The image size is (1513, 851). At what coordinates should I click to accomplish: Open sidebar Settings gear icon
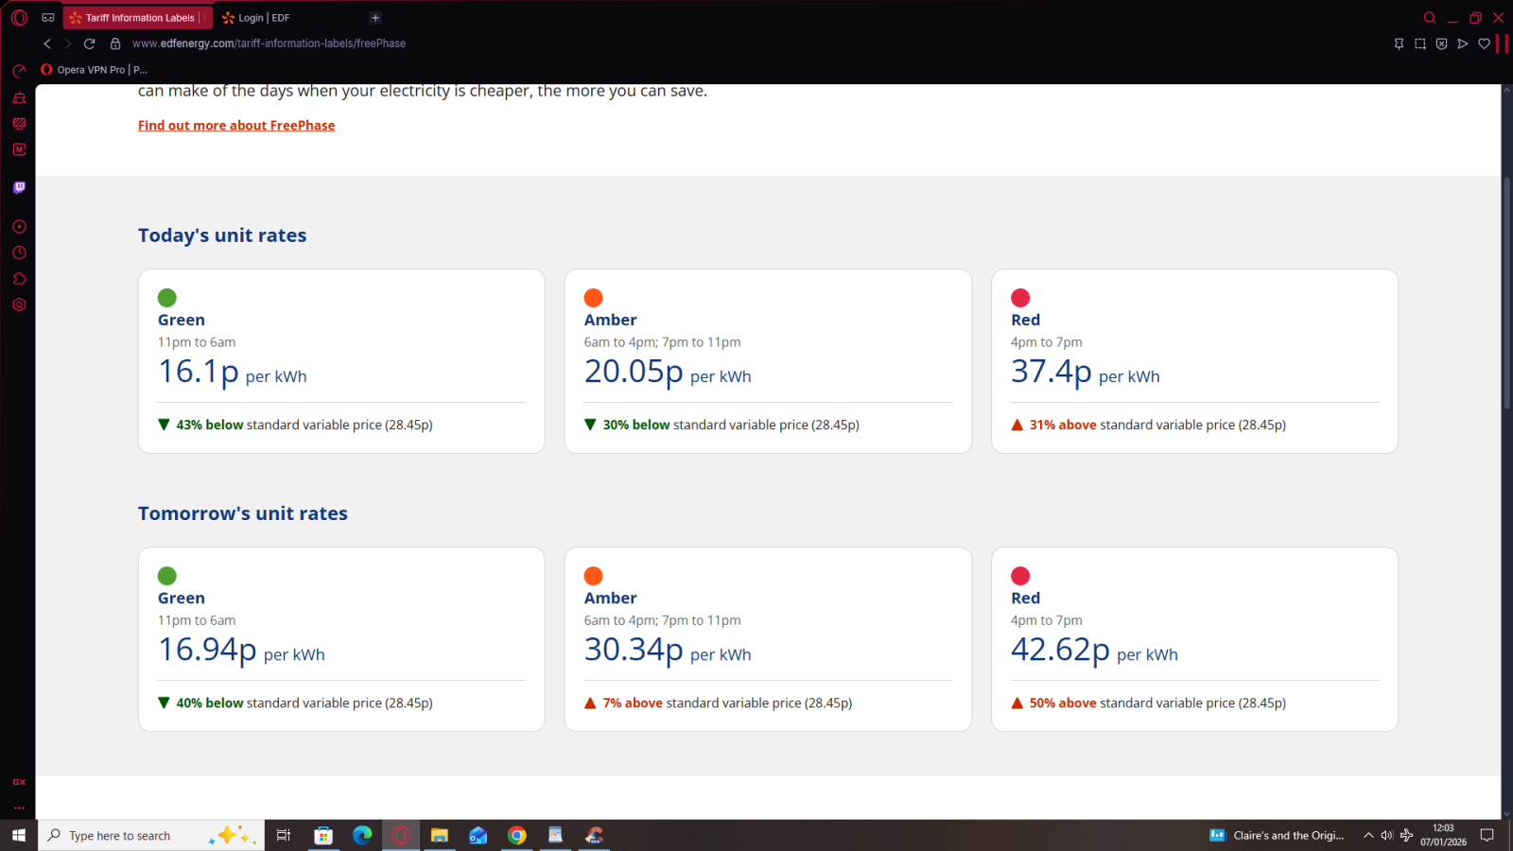click(x=19, y=305)
